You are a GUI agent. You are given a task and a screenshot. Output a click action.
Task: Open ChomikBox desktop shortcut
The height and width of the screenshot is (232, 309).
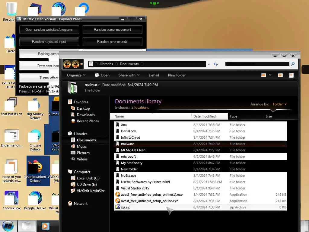click(x=11, y=201)
